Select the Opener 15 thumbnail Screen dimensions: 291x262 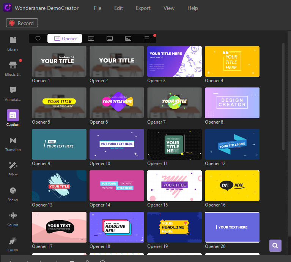point(175,186)
